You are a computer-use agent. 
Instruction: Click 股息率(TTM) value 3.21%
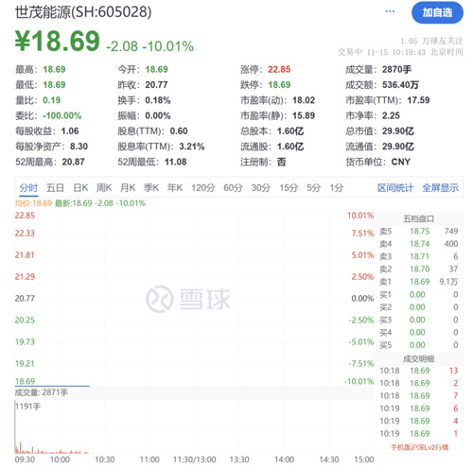coord(192,147)
